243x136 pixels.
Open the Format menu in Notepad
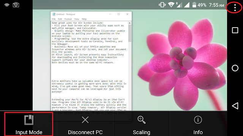pos(68,19)
